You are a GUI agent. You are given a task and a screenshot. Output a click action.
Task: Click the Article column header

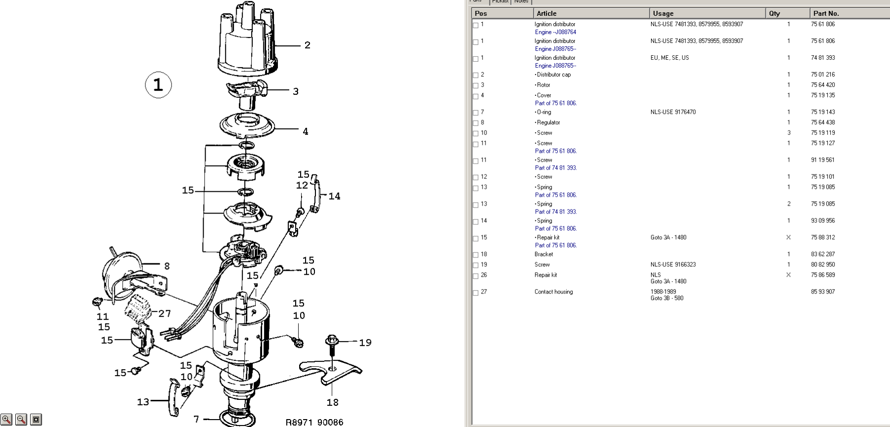pos(591,13)
